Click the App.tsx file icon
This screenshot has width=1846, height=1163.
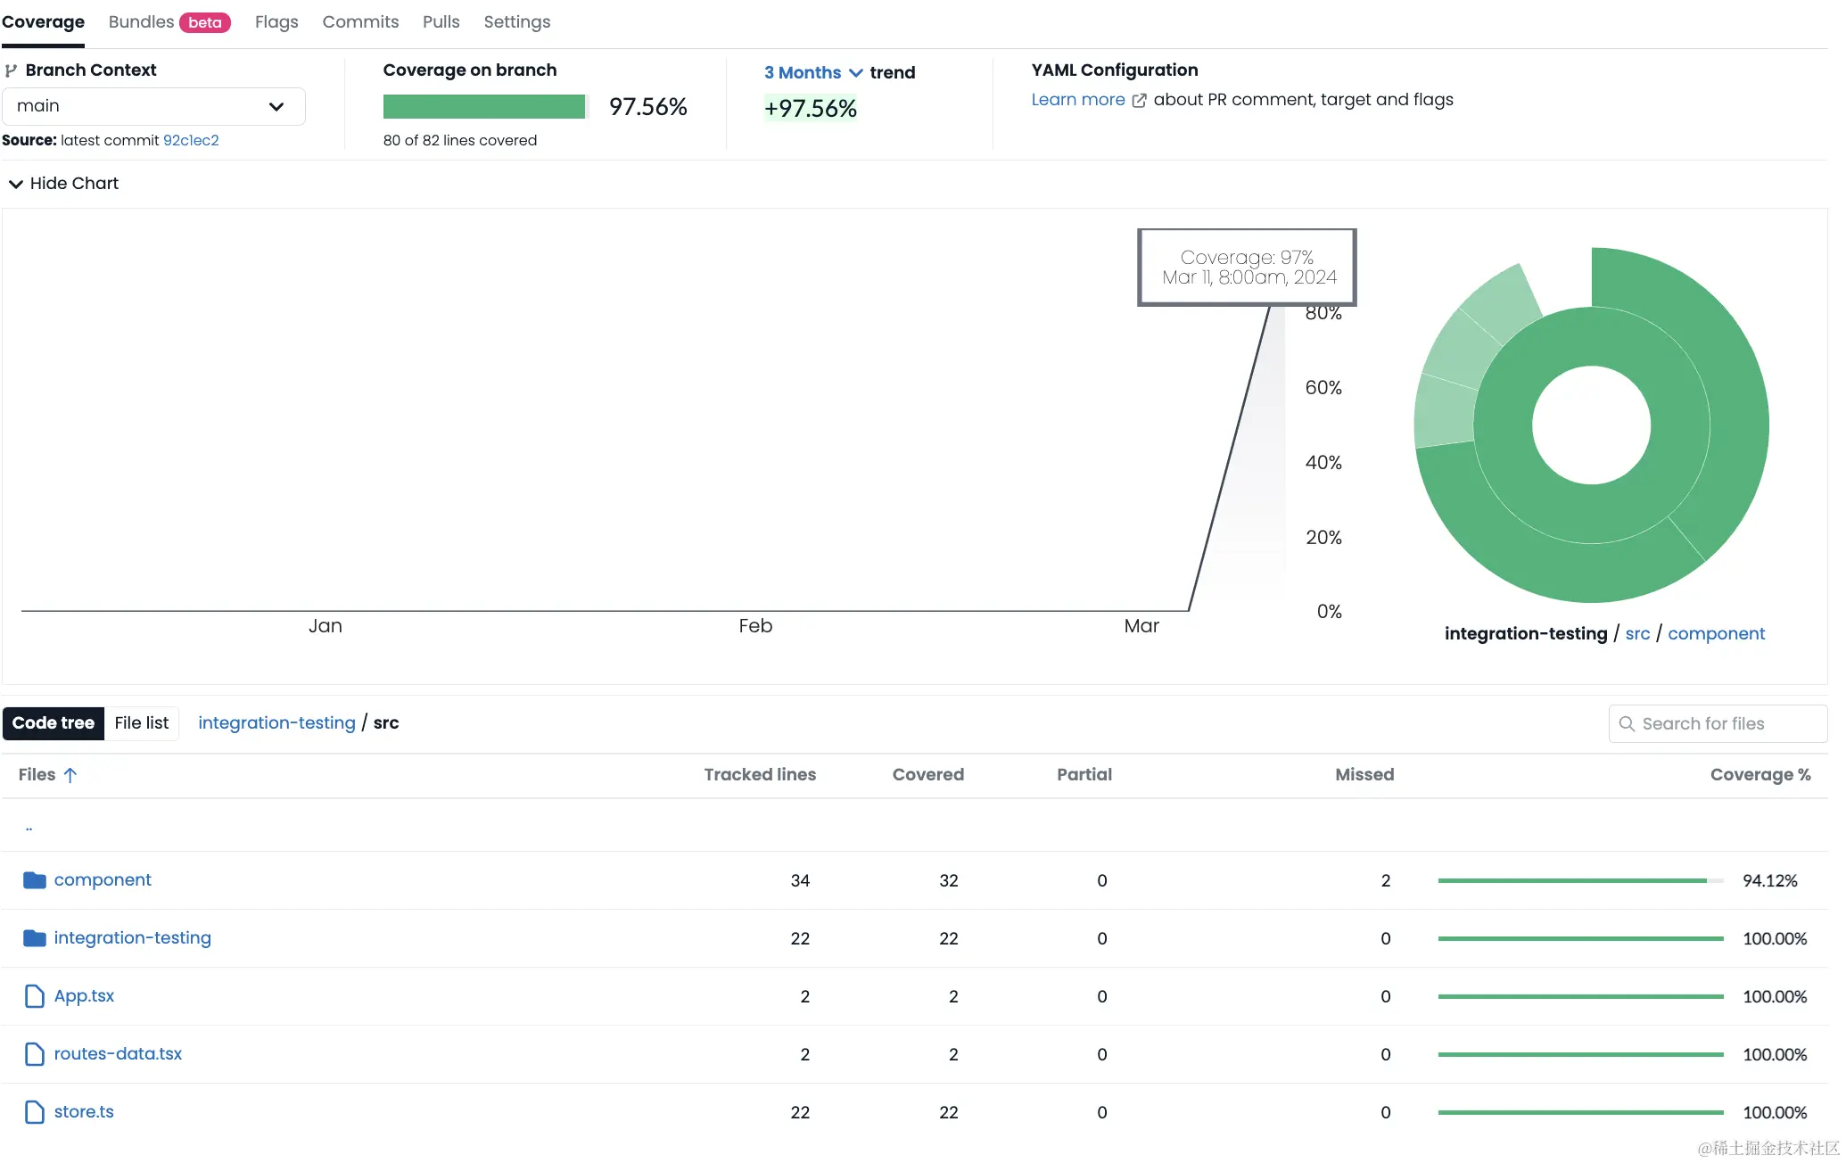tap(35, 996)
